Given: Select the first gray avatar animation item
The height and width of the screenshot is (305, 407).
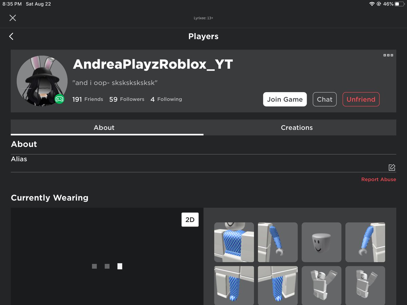Looking at the screenshot, I should pyautogui.click(x=322, y=285).
